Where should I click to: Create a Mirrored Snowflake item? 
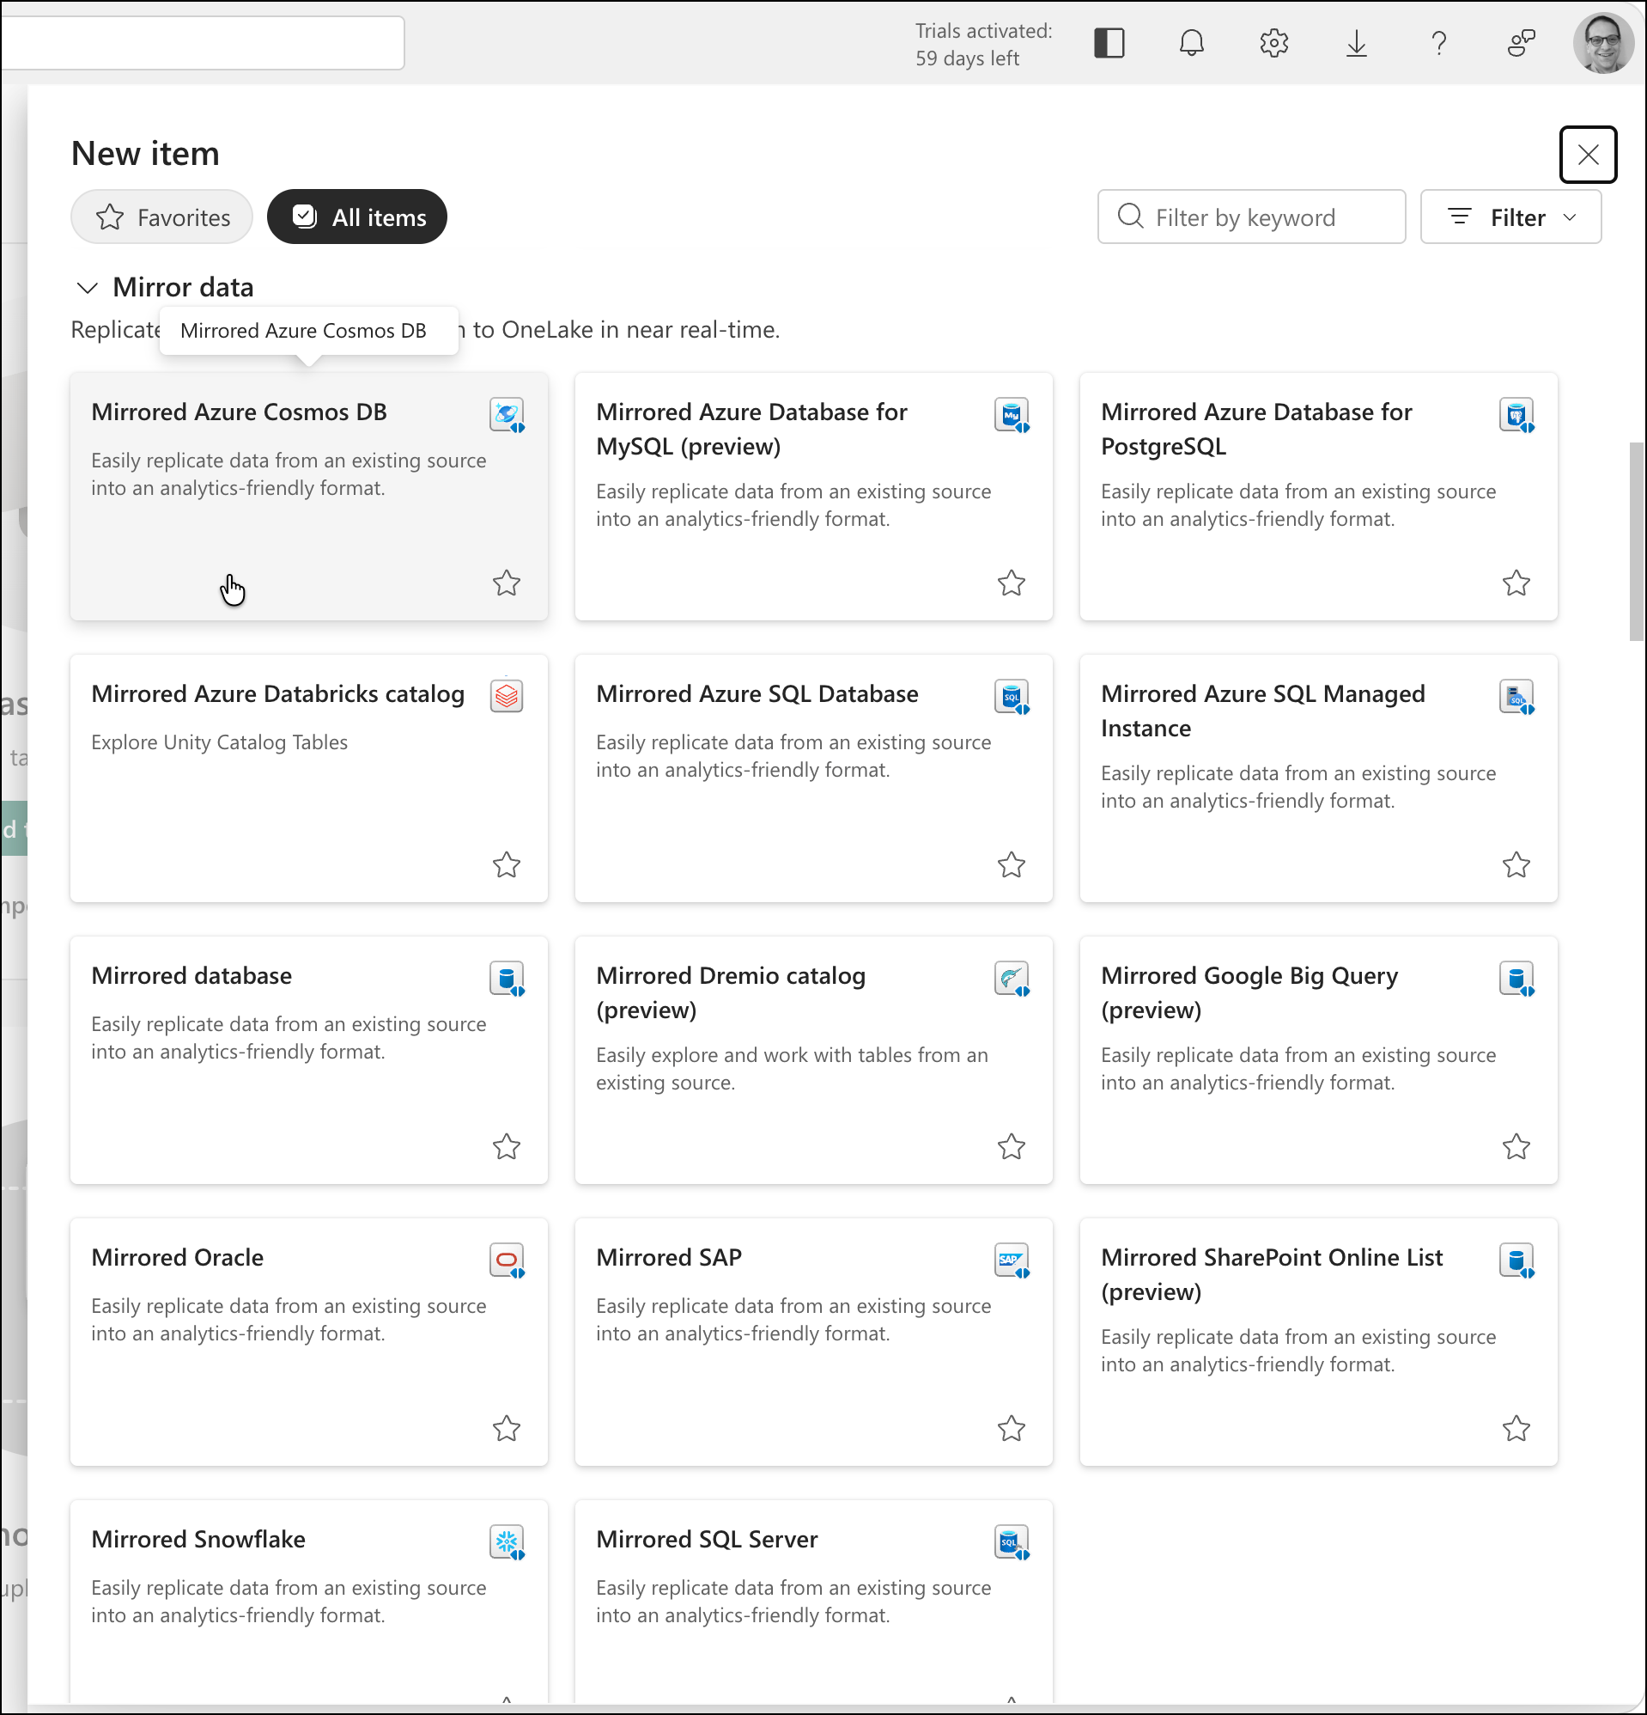(x=309, y=1602)
